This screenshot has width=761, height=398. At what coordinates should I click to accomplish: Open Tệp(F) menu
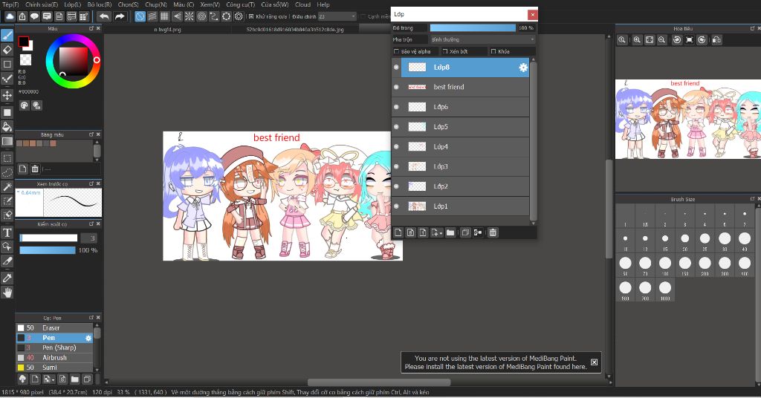point(10,4)
